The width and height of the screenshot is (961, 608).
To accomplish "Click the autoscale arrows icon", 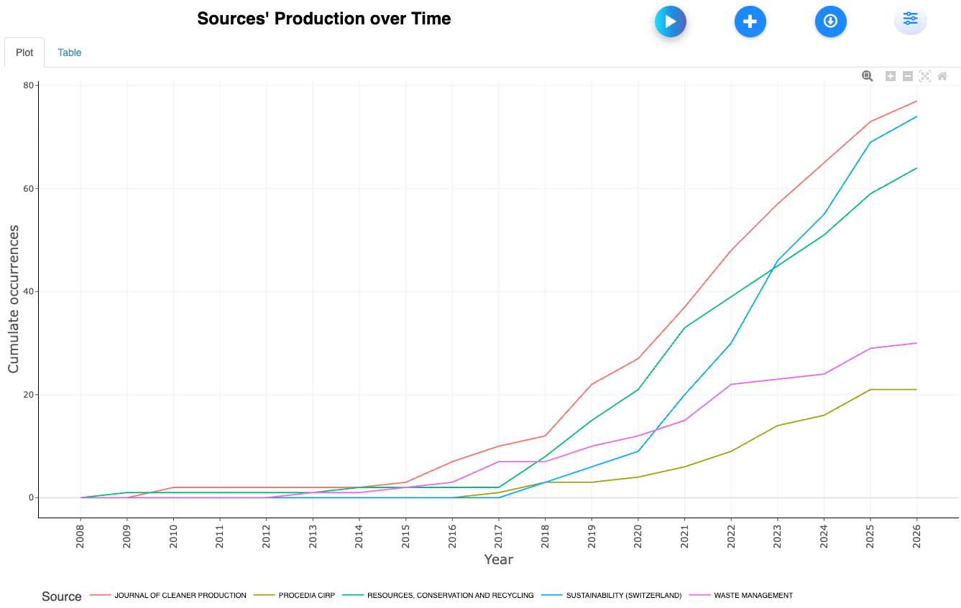I will click(x=925, y=76).
